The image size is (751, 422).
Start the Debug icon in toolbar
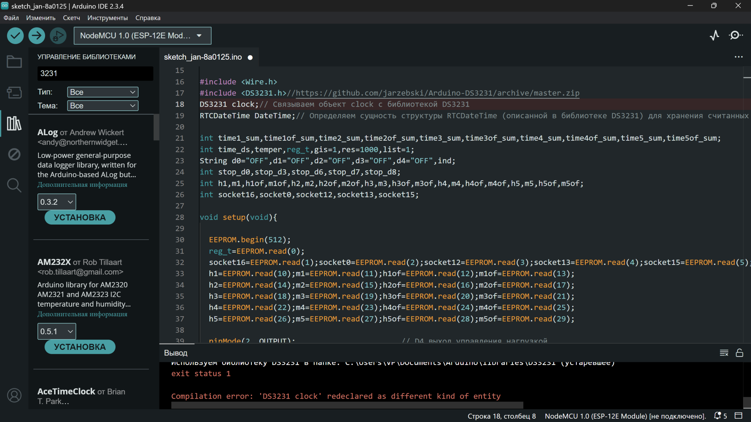tap(58, 36)
